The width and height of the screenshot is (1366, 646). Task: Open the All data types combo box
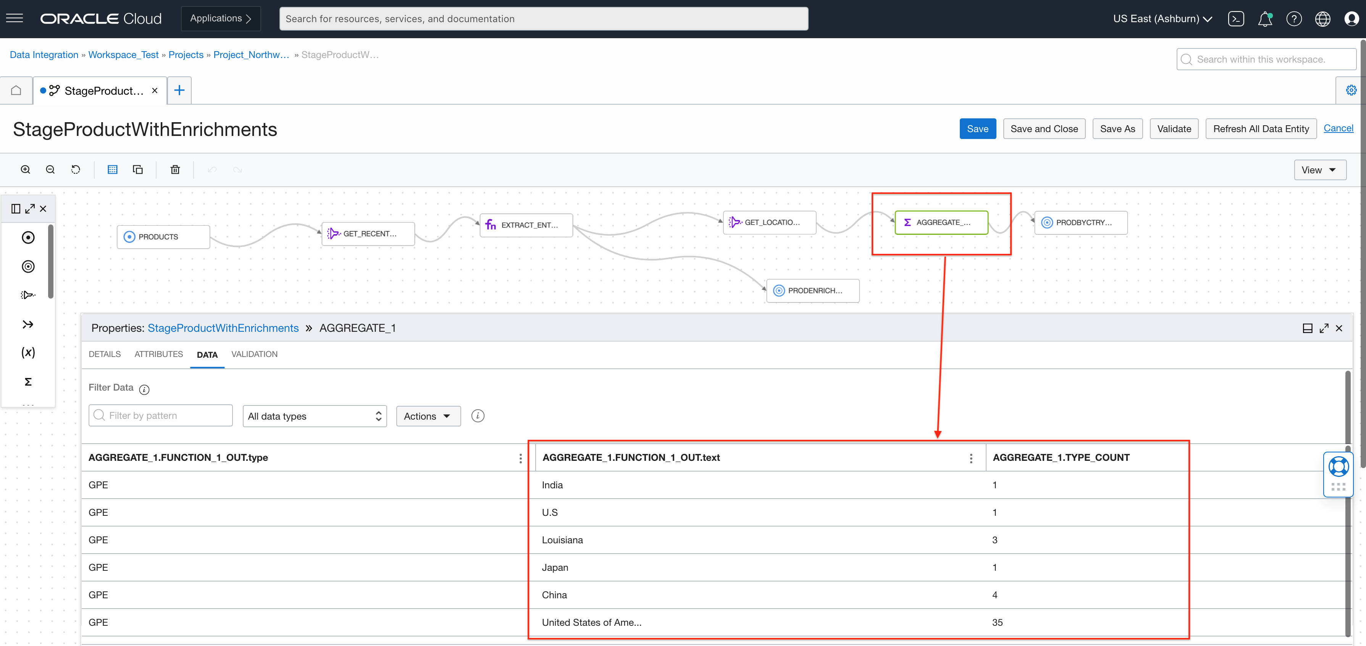pyautogui.click(x=315, y=416)
